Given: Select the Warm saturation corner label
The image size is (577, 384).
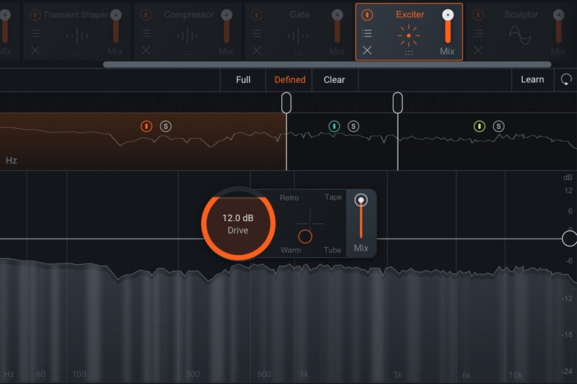Looking at the screenshot, I should click(291, 250).
